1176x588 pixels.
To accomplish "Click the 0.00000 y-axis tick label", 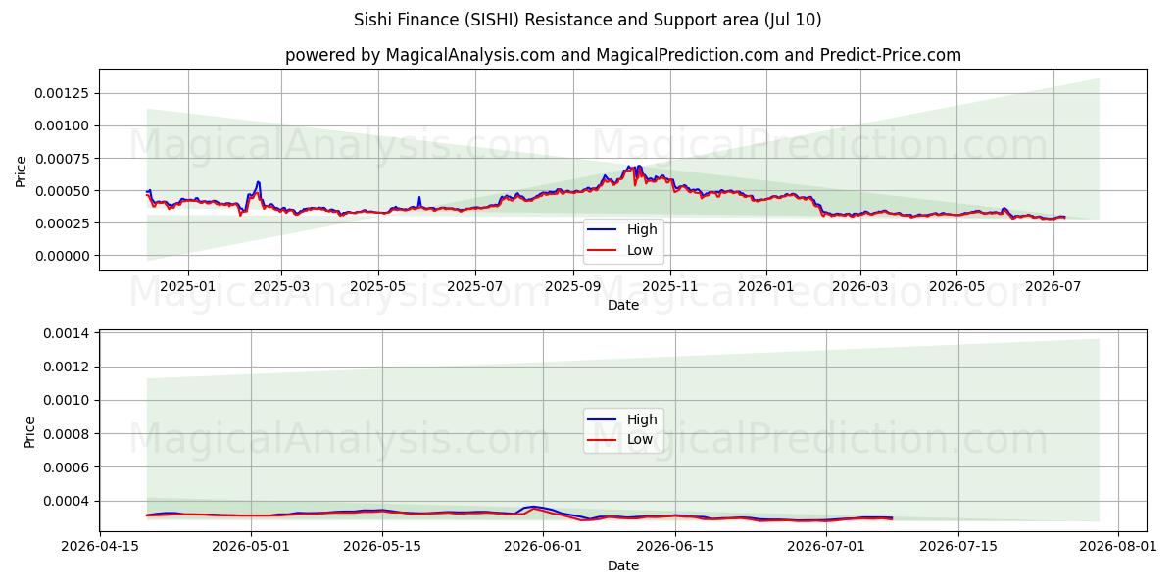I will tap(62, 256).
